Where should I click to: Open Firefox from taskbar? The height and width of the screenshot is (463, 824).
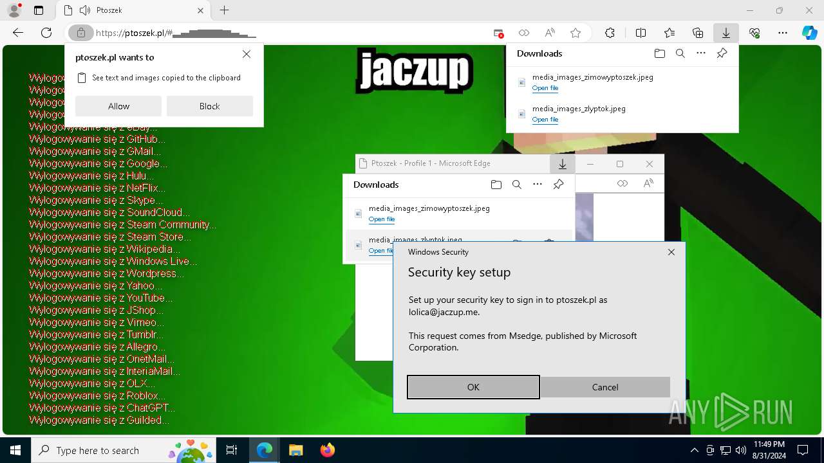pos(327,450)
